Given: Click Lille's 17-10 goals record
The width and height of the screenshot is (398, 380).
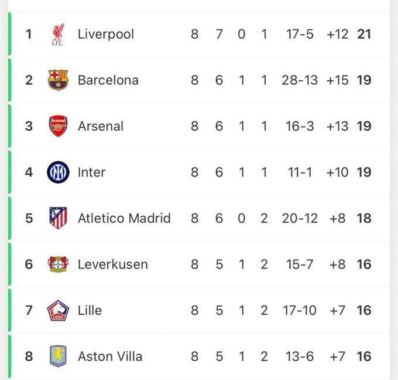Looking at the screenshot, I should tap(300, 311).
